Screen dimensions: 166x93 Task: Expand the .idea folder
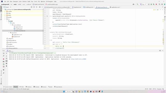tap(5, 13)
